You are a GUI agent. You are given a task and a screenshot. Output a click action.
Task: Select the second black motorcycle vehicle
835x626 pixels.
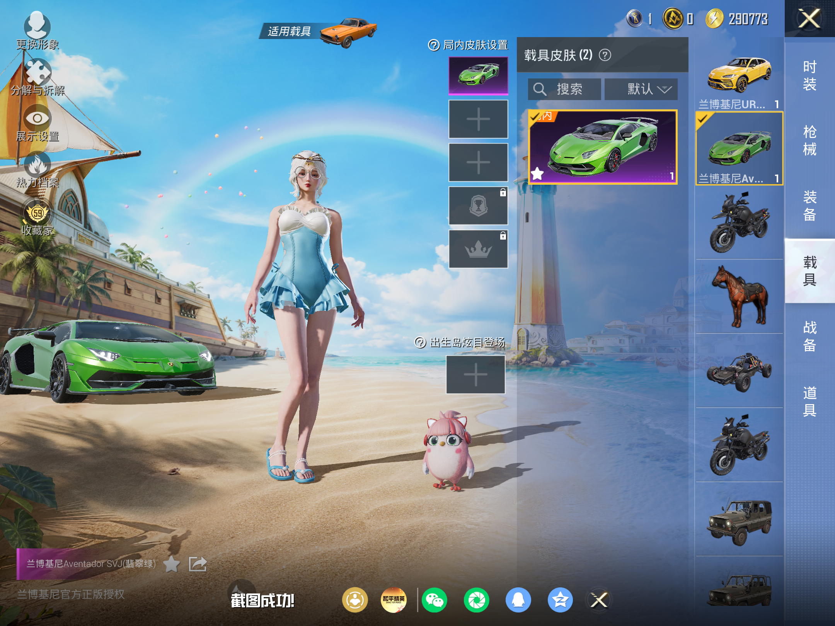739,445
